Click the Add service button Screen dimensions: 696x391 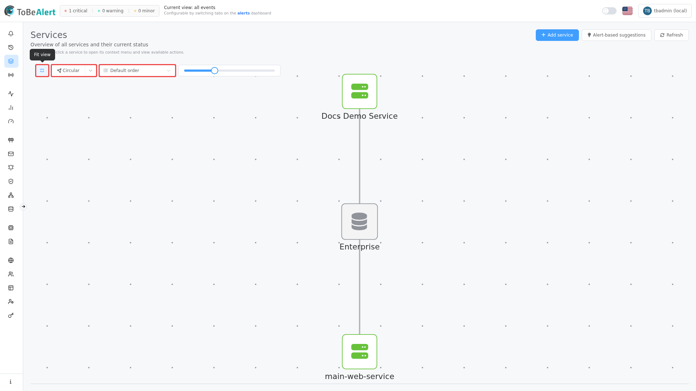coord(557,35)
